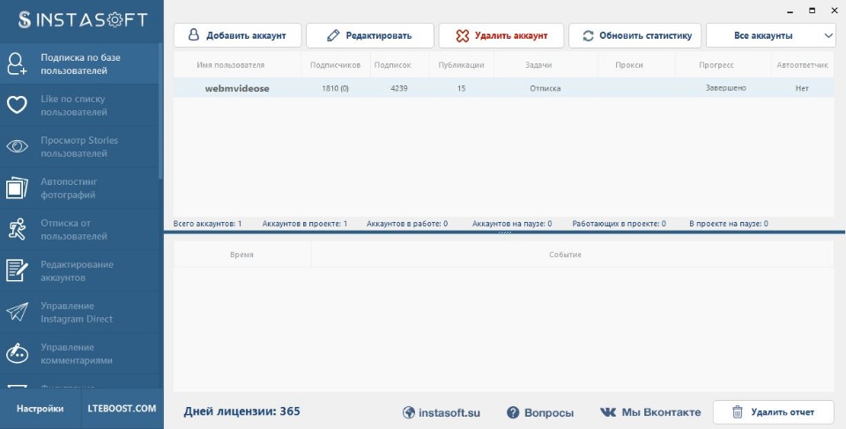Open Управление Instagram Direct section
This screenshot has height=429, width=846.
click(x=78, y=312)
